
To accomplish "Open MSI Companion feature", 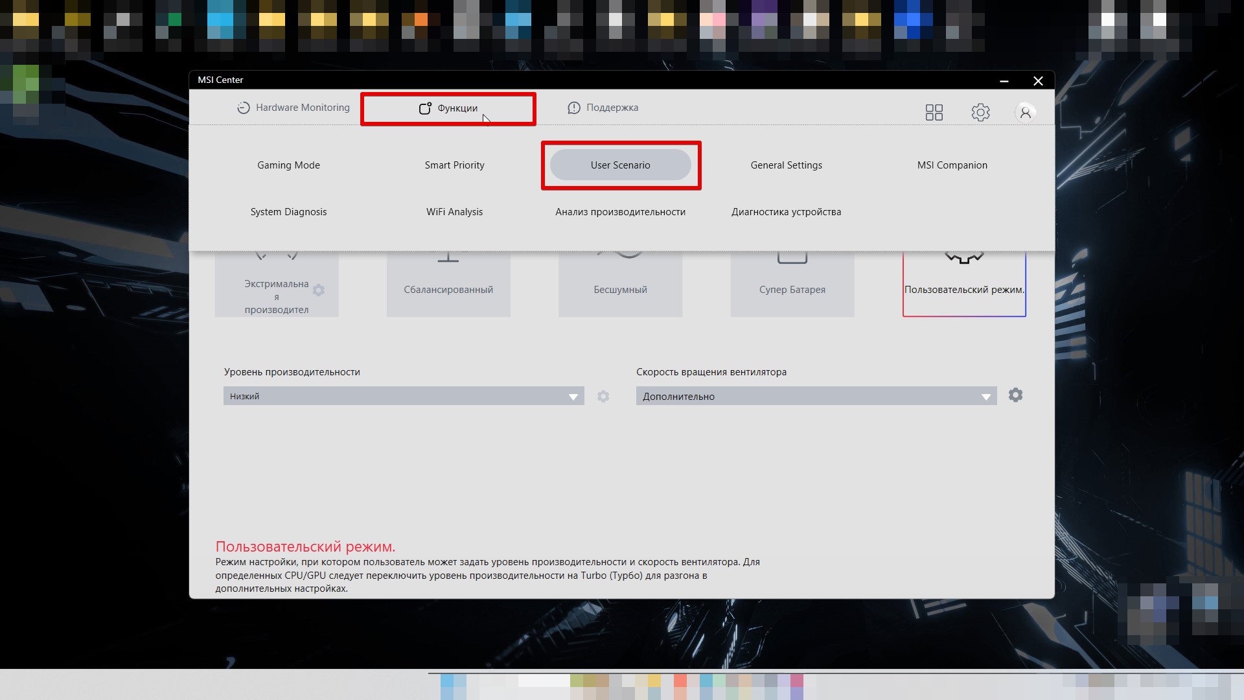I will pyautogui.click(x=952, y=165).
